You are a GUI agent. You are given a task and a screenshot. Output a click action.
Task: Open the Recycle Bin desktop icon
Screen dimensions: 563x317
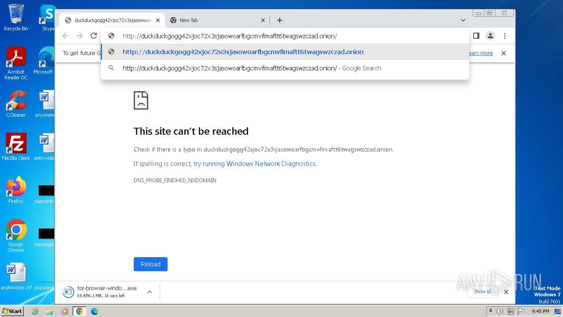[16, 18]
